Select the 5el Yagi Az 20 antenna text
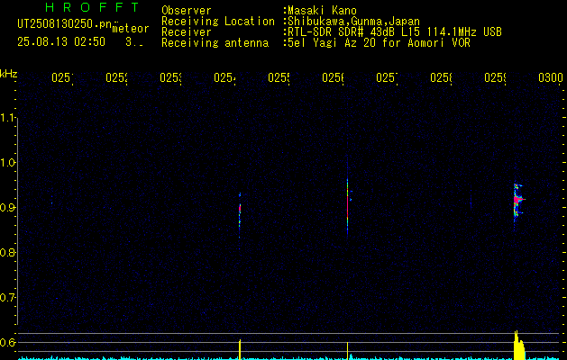The height and width of the screenshot is (360, 567). click(377, 43)
